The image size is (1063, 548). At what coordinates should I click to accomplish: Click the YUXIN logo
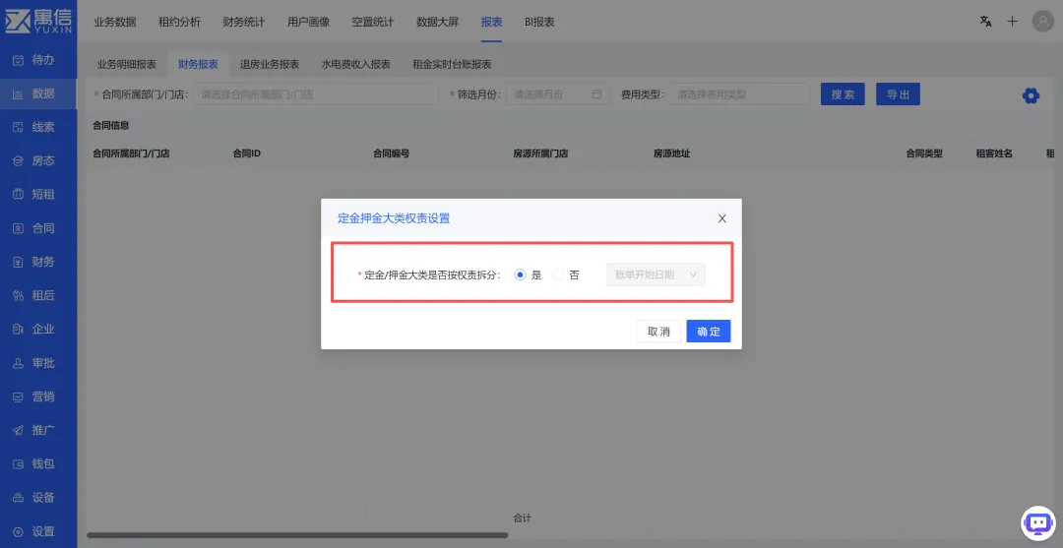pyautogui.click(x=38, y=21)
